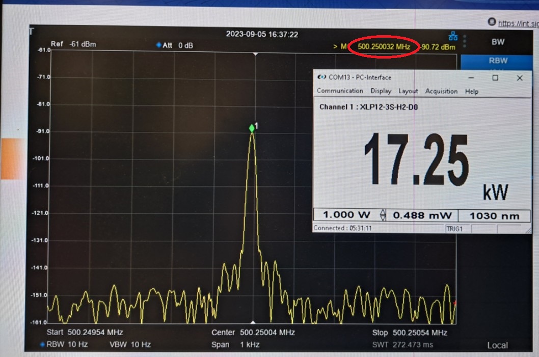The image size is (539, 357).
Task: Minimize the COM13 PC-Interface window
Action: [x=471, y=78]
